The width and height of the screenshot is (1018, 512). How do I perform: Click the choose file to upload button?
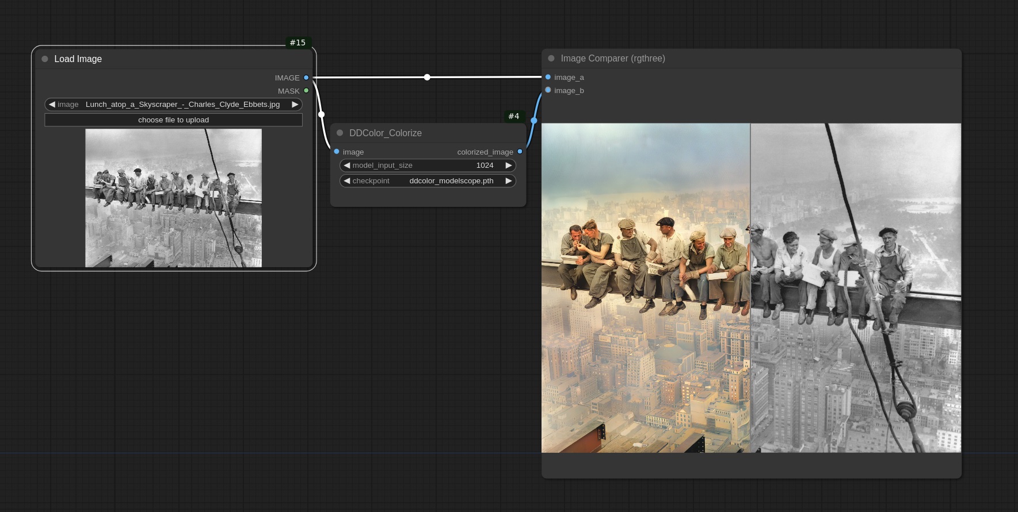[x=173, y=120]
